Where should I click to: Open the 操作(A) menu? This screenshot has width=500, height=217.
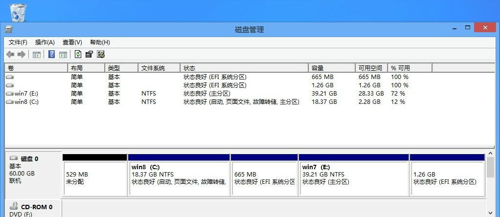[45, 42]
